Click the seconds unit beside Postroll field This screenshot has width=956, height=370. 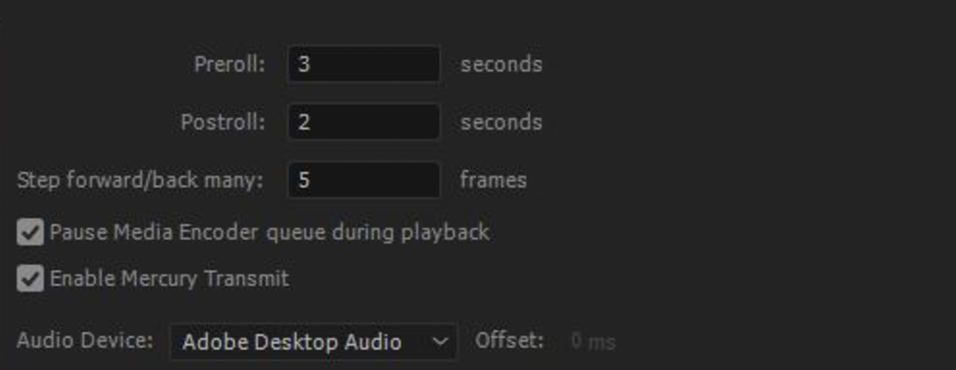tap(501, 122)
